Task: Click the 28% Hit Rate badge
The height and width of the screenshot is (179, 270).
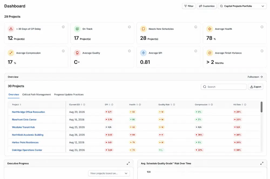Action: [237, 112]
